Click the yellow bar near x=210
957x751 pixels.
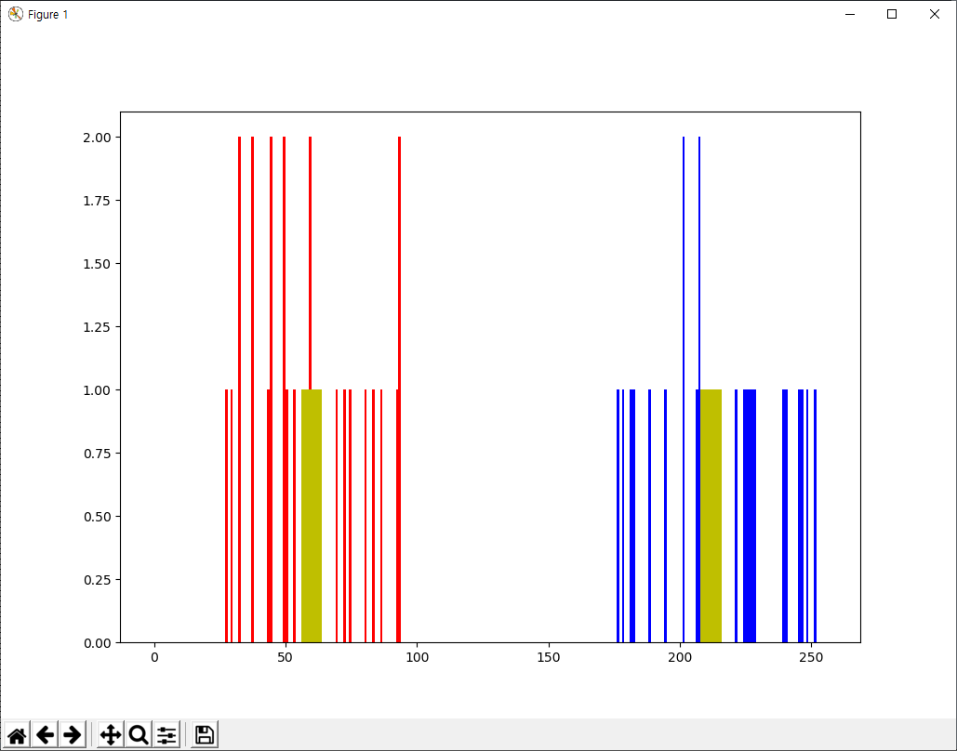[x=711, y=516]
